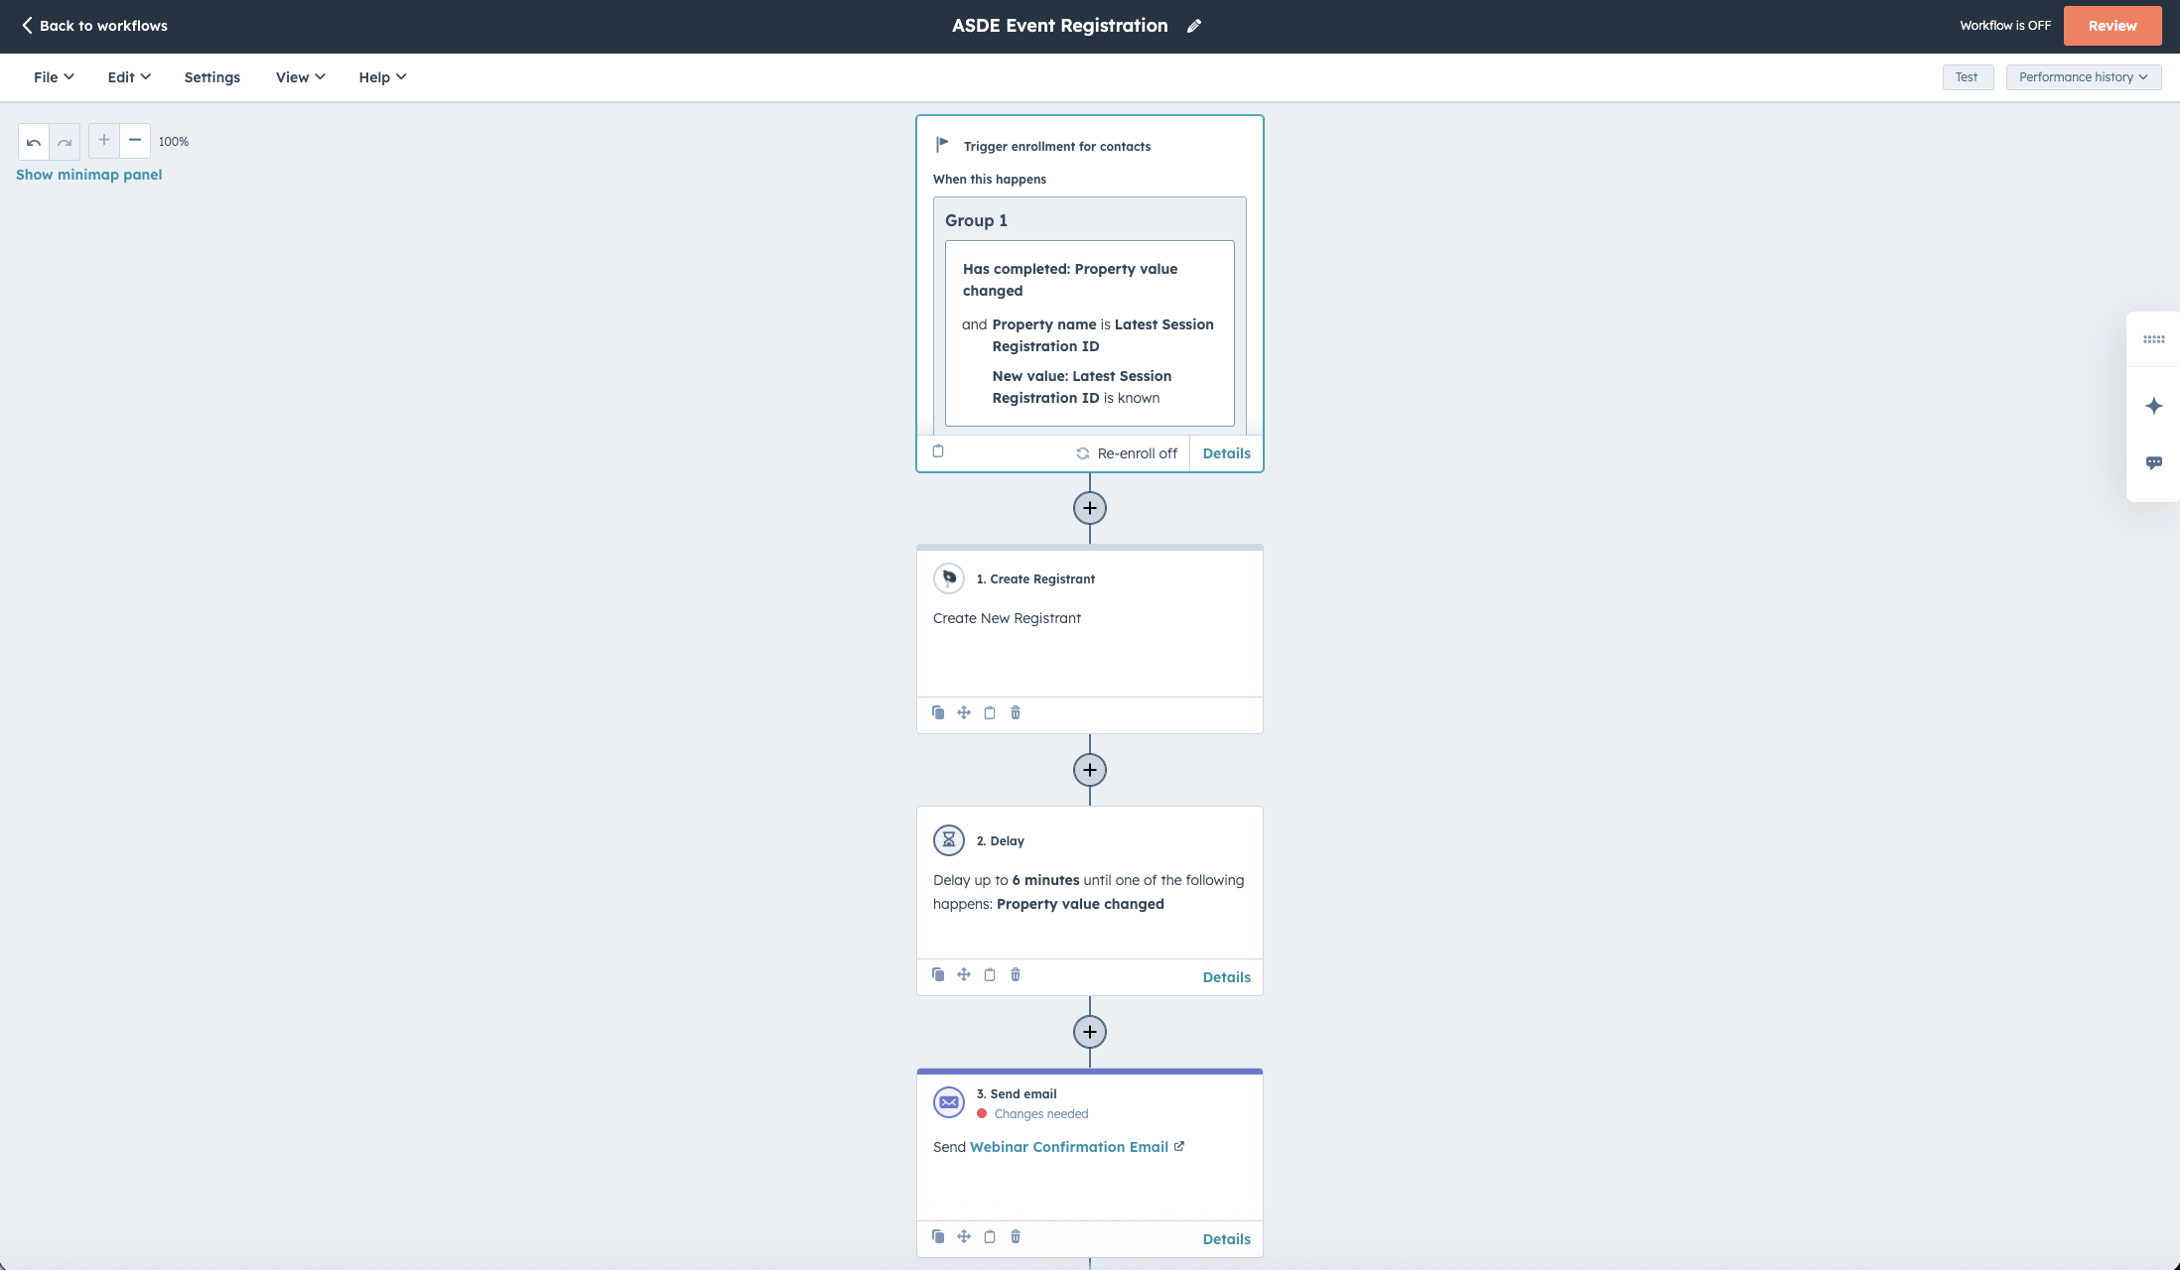
Task: Open the Help menu
Action: click(382, 77)
